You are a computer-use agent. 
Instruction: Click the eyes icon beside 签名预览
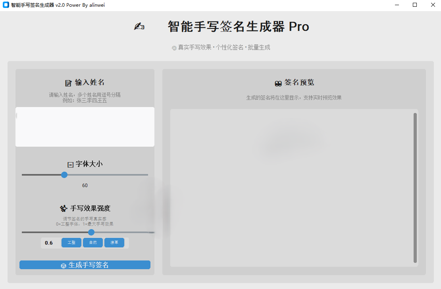(278, 83)
